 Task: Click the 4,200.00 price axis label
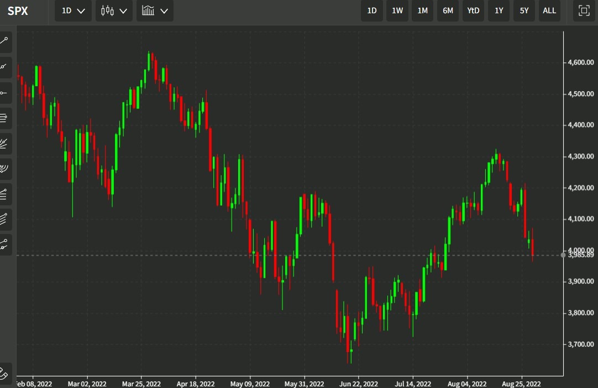581,188
